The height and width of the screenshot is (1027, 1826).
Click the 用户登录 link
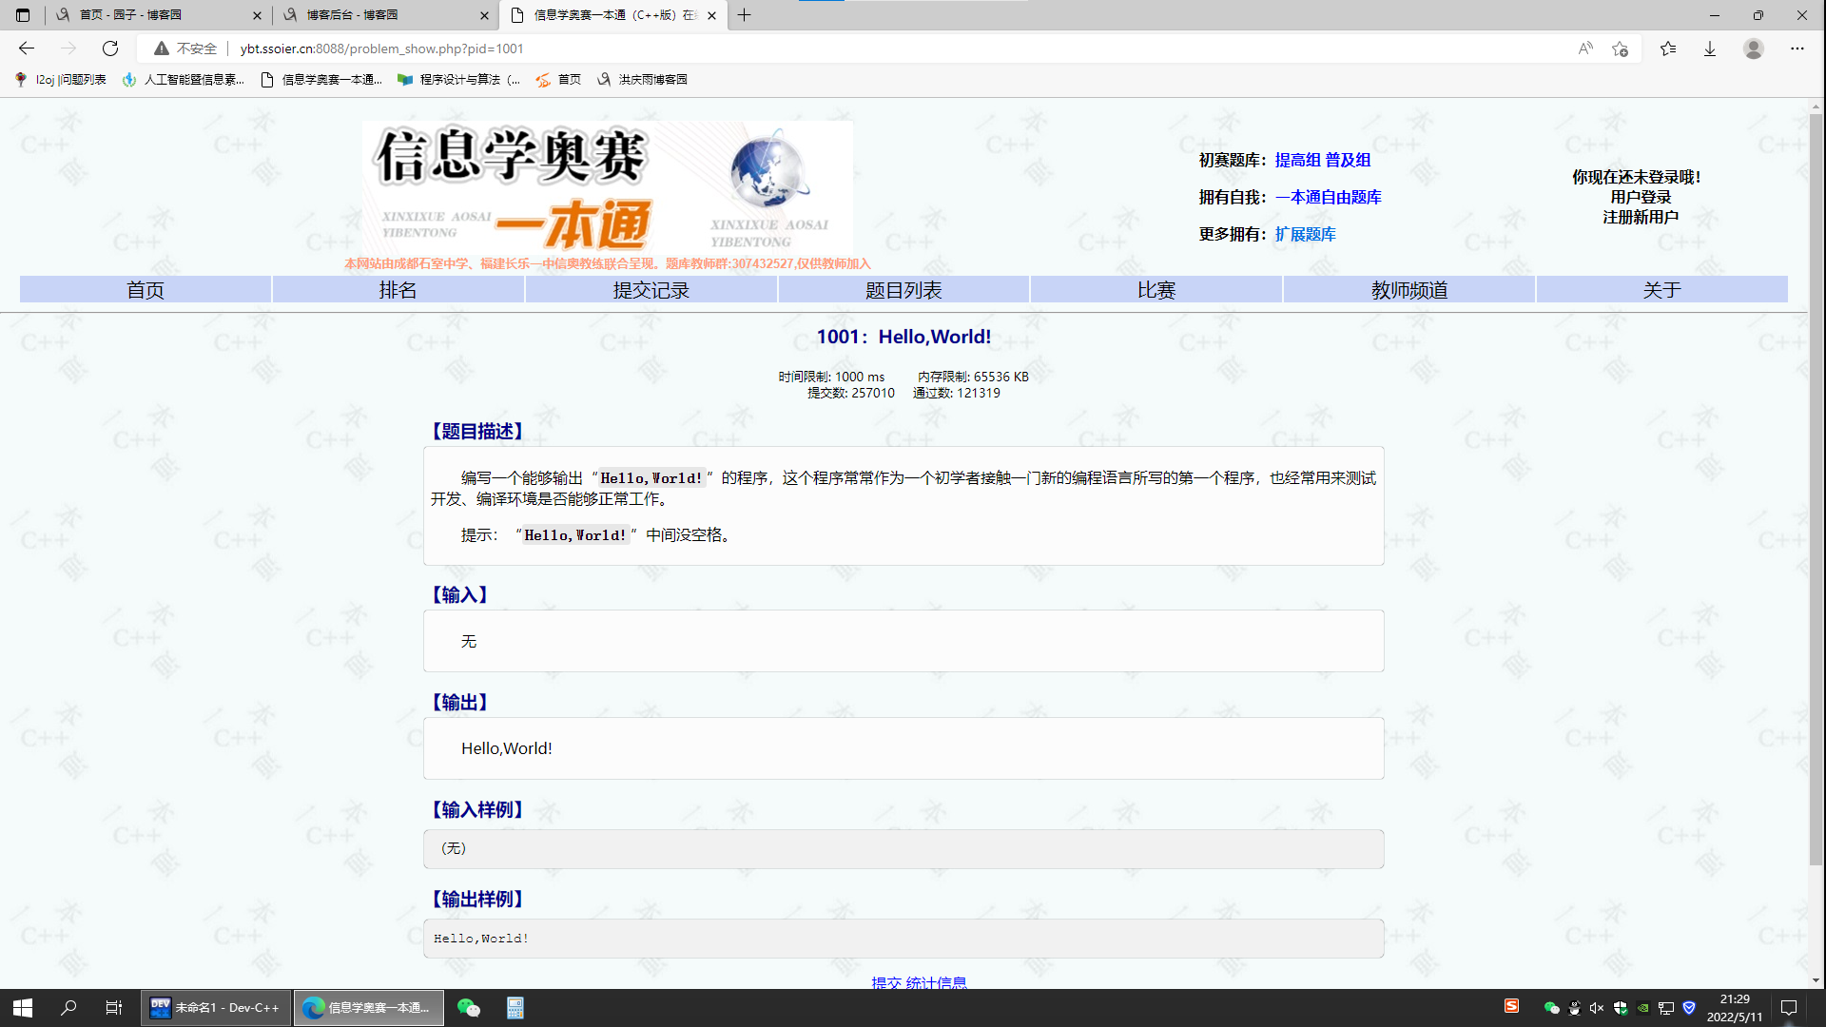pyautogui.click(x=1640, y=197)
